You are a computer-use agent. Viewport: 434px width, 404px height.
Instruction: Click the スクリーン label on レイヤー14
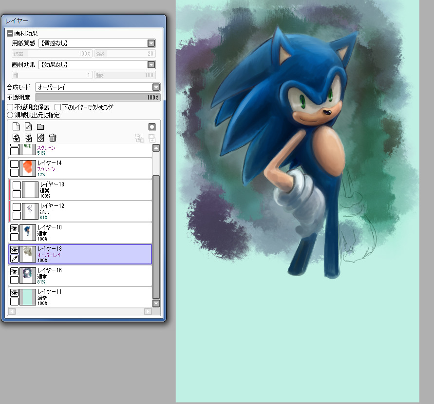pos(46,169)
